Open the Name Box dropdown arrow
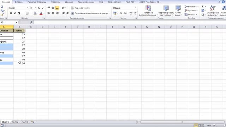Image resolution: width=226 pixels, height=127 pixels. pyautogui.click(x=16, y=23)
